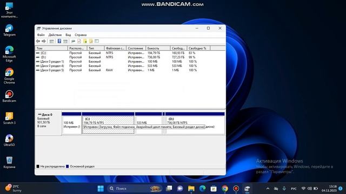Open the Вид menu
The width and height of the screenshot is (346, 194).
coord(68,35)
